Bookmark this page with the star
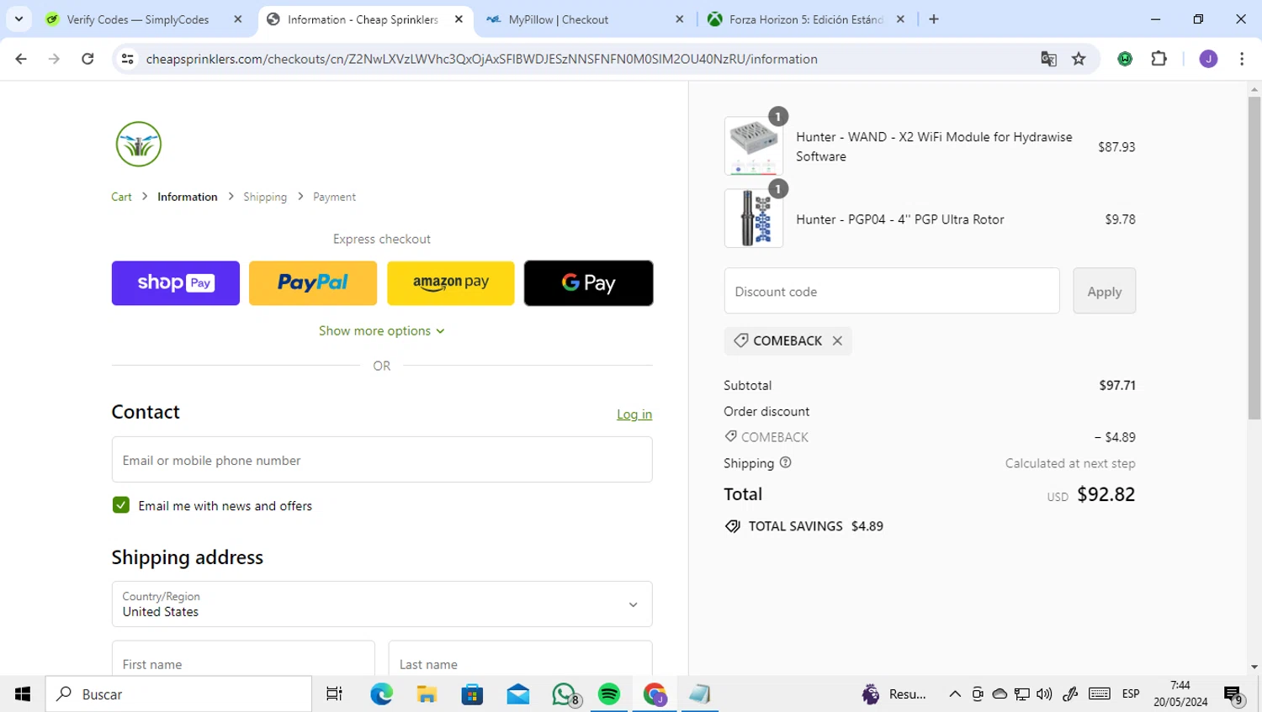 (x=1079, y=59)
